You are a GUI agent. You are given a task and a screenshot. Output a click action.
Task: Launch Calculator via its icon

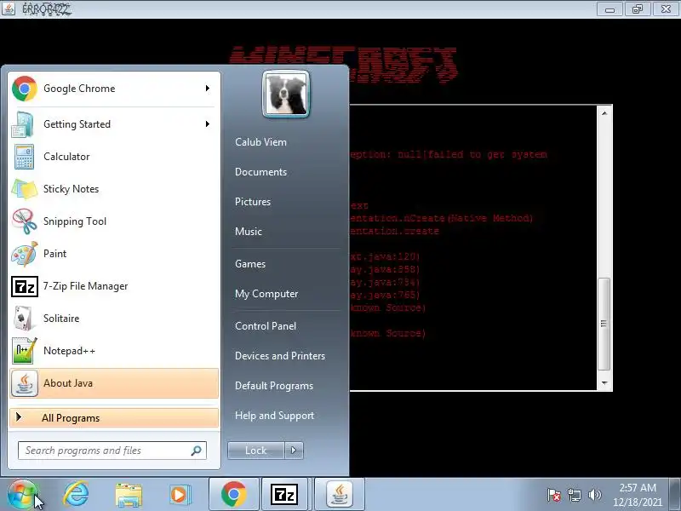point(24,157)
